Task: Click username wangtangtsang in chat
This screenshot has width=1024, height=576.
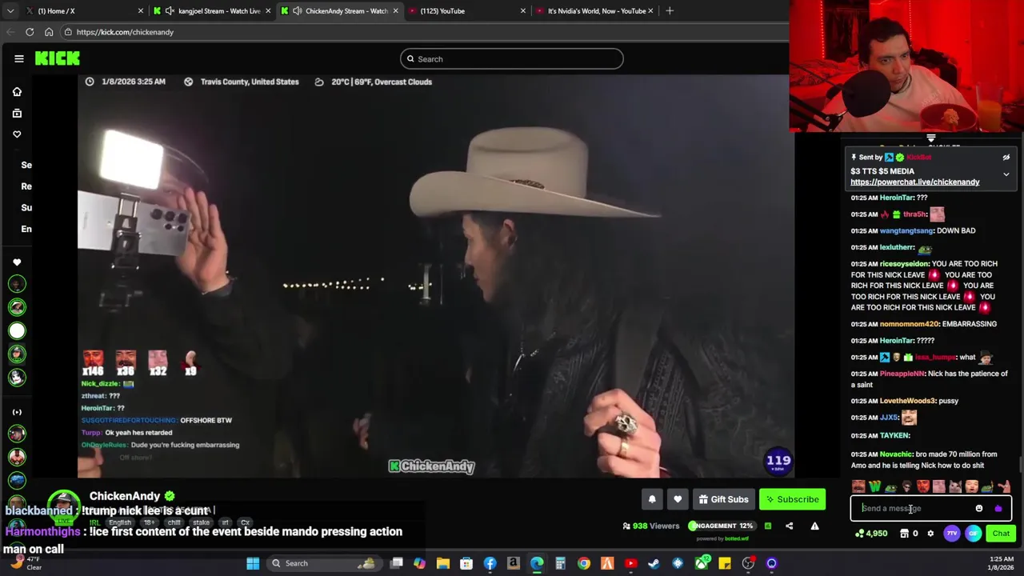Action: (906, 230)
